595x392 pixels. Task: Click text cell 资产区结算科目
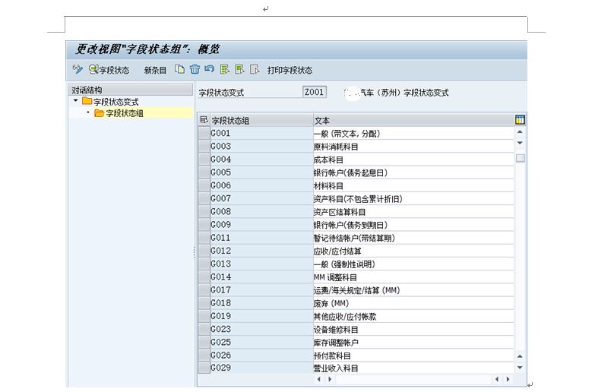pyautogui.click(x=413, y=212)
